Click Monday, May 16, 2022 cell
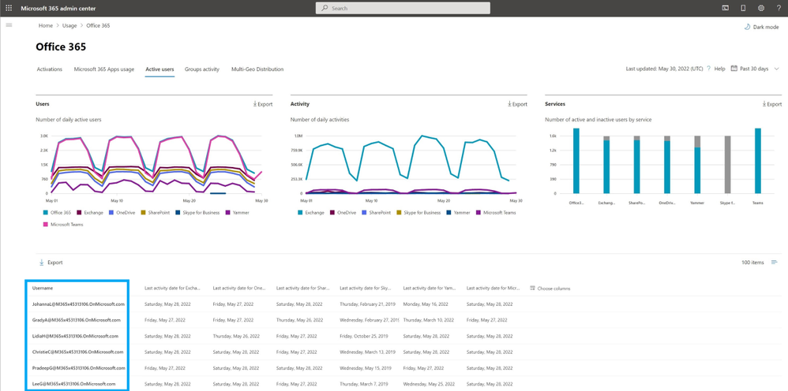This screenshot has height=391, width=788. point(426,304)
